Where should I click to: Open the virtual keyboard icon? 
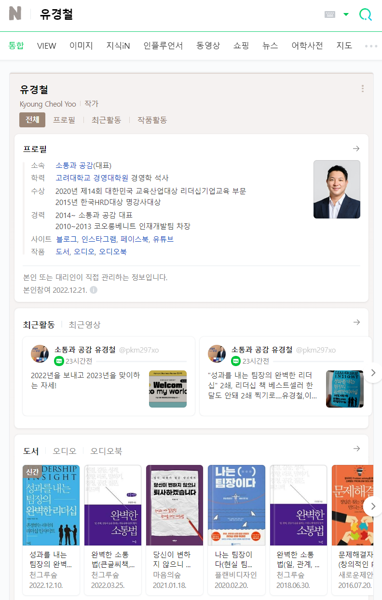330,14
